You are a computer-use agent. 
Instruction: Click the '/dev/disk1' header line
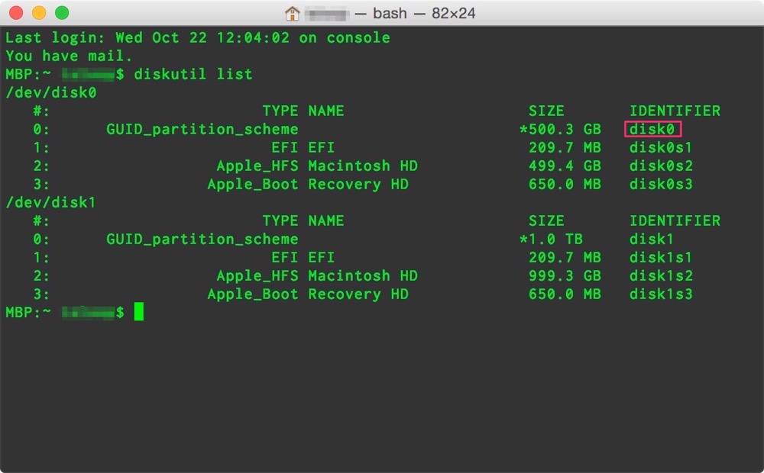coord(50,202)
